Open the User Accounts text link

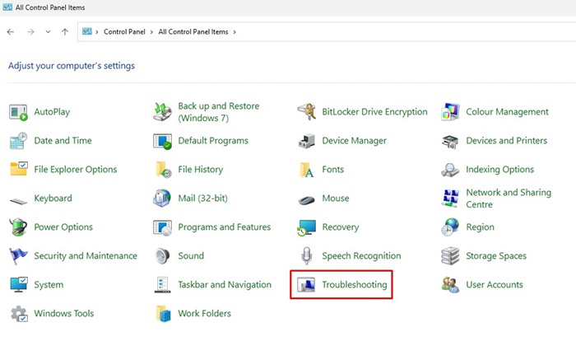click(495, 285)
